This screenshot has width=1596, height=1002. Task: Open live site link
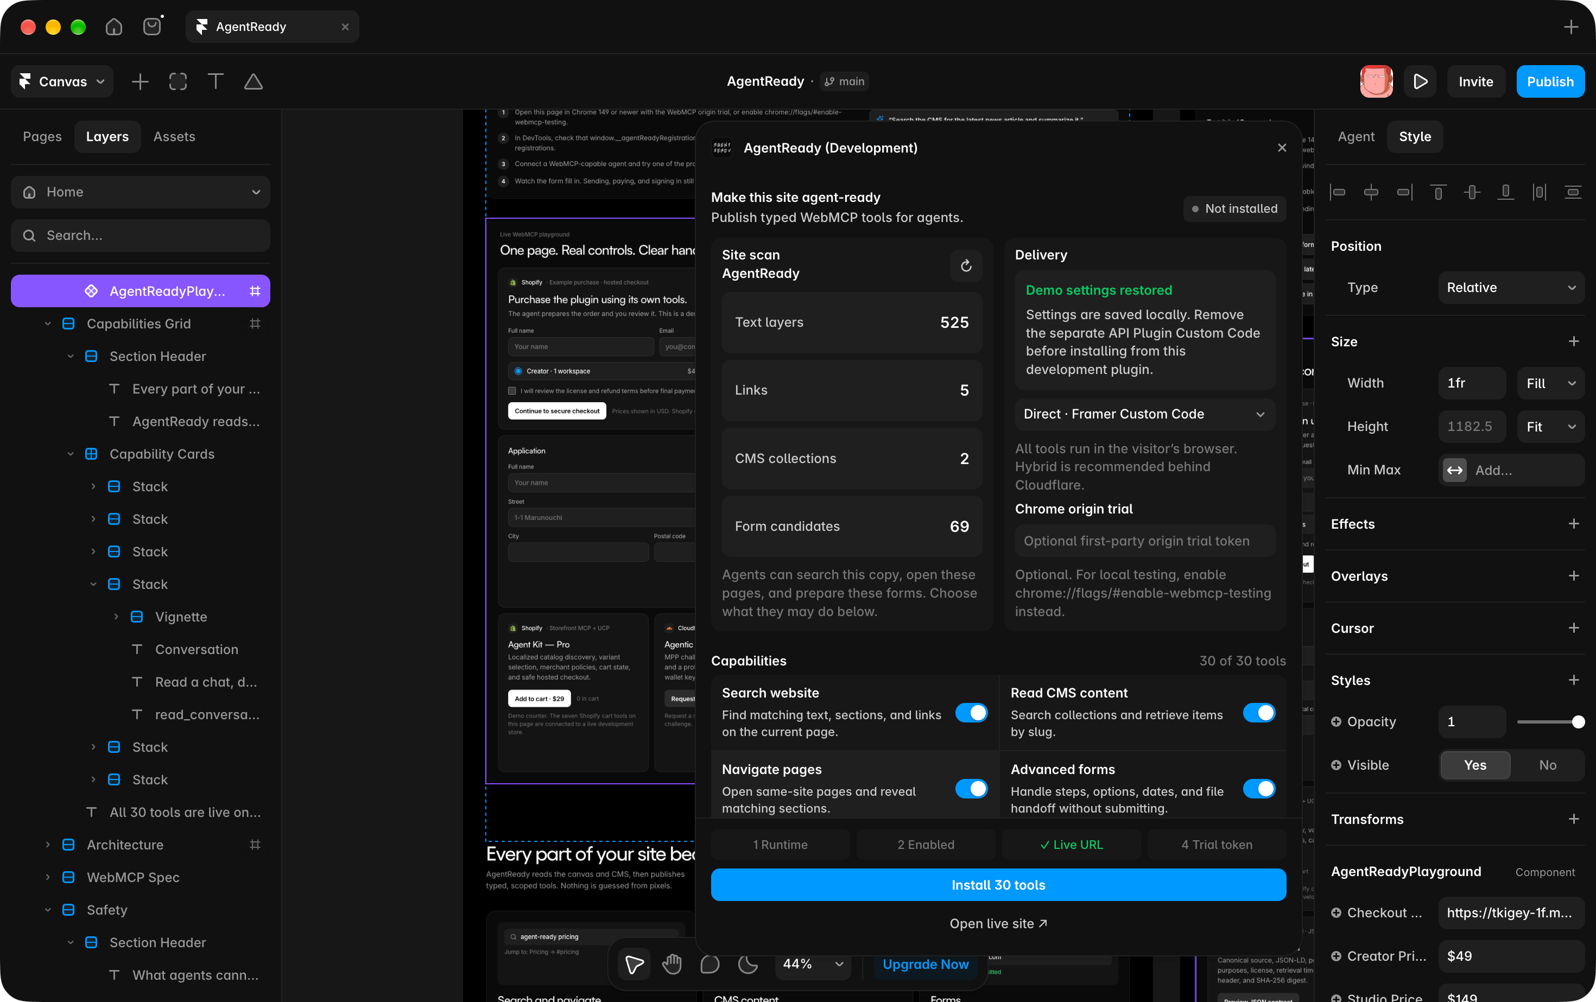pos(998,923)
